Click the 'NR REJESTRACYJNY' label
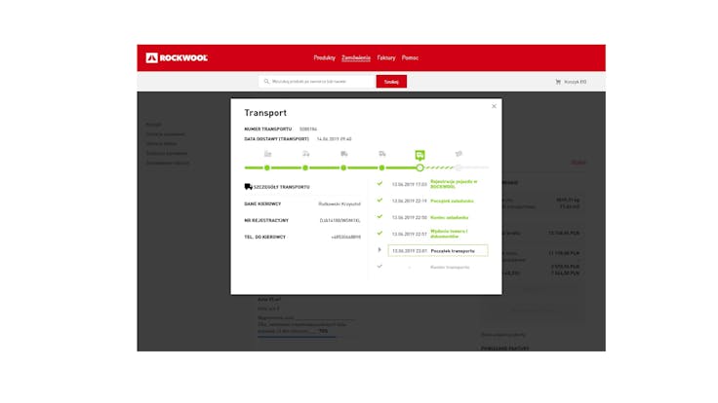718x403 pixels. click(x=266, y=220)
